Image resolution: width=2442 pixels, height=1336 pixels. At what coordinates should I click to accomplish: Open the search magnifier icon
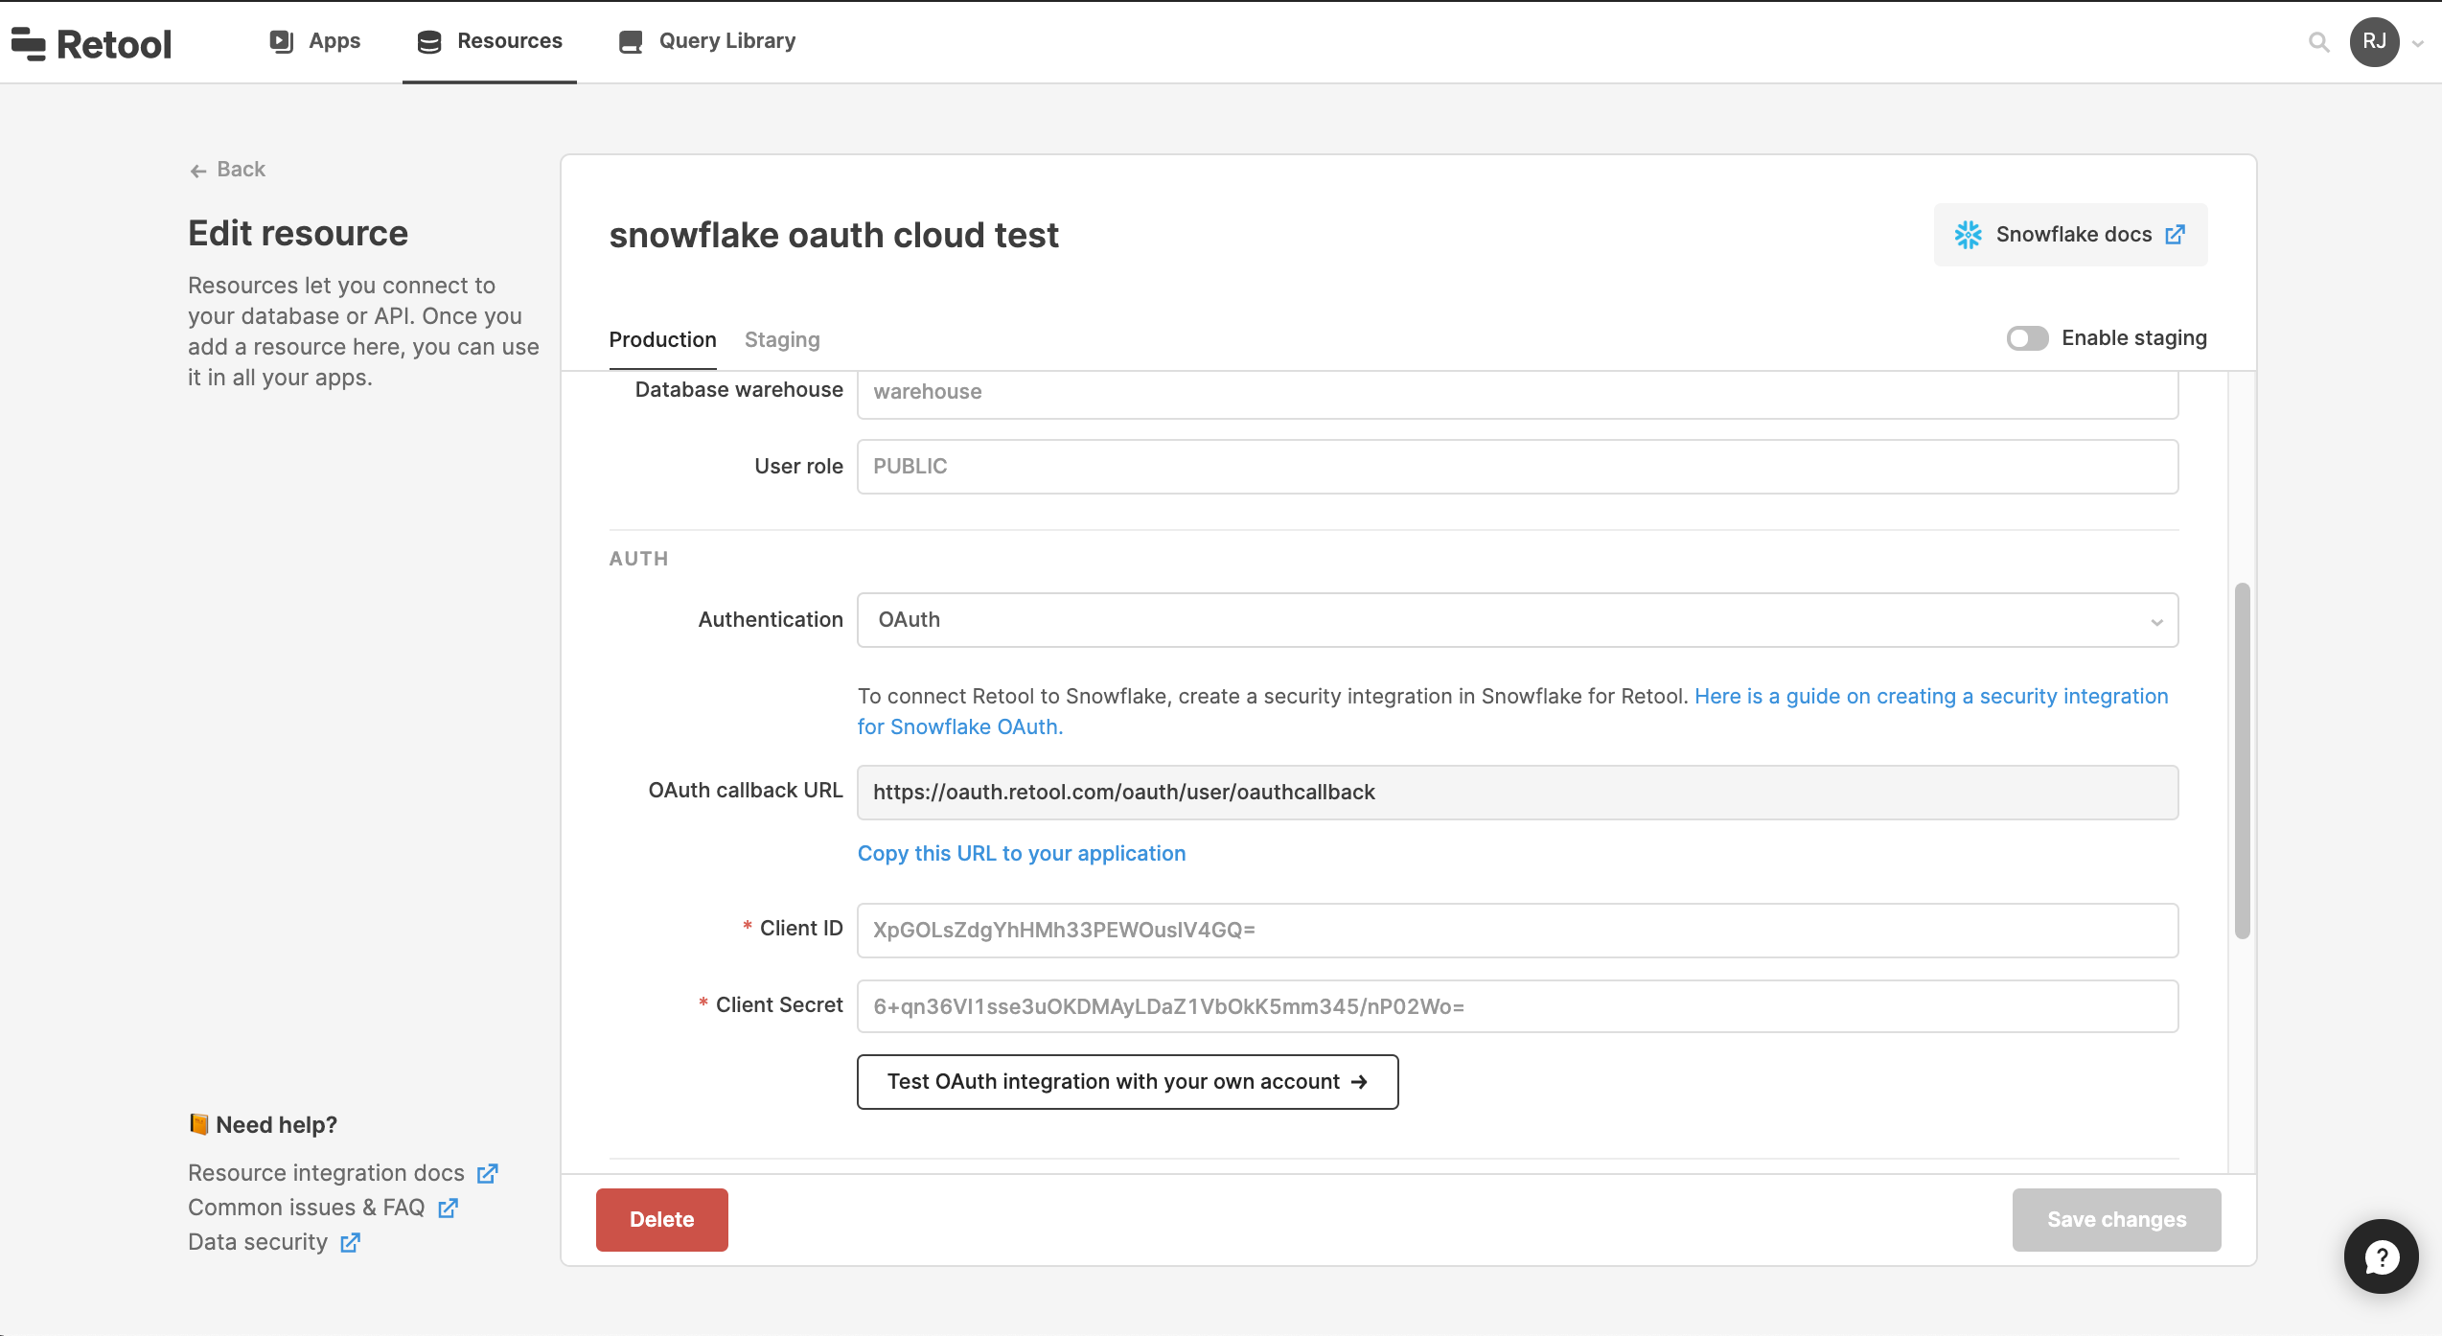coord(2318,42)
